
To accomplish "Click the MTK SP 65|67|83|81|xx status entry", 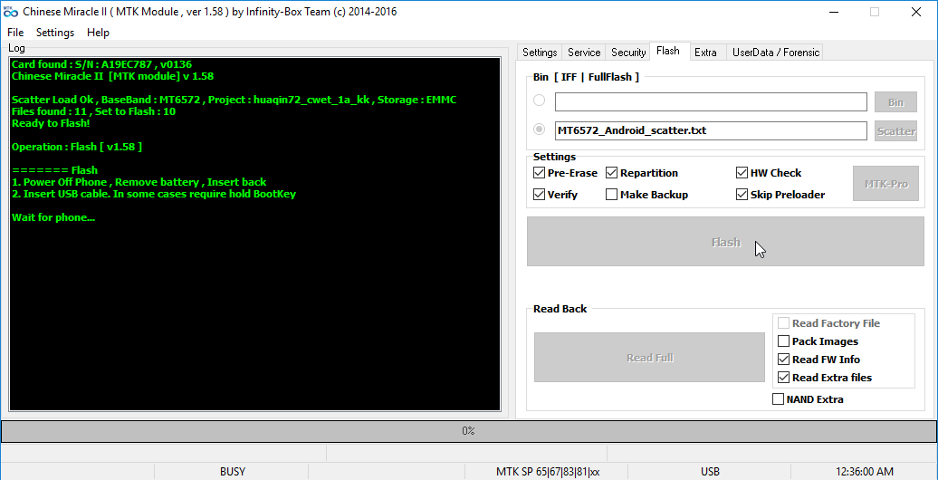I will [548, 472].
